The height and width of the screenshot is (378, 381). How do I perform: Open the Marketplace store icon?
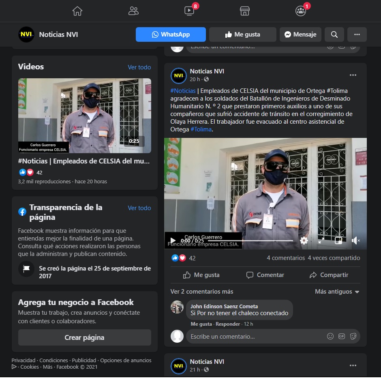(245, 11)
